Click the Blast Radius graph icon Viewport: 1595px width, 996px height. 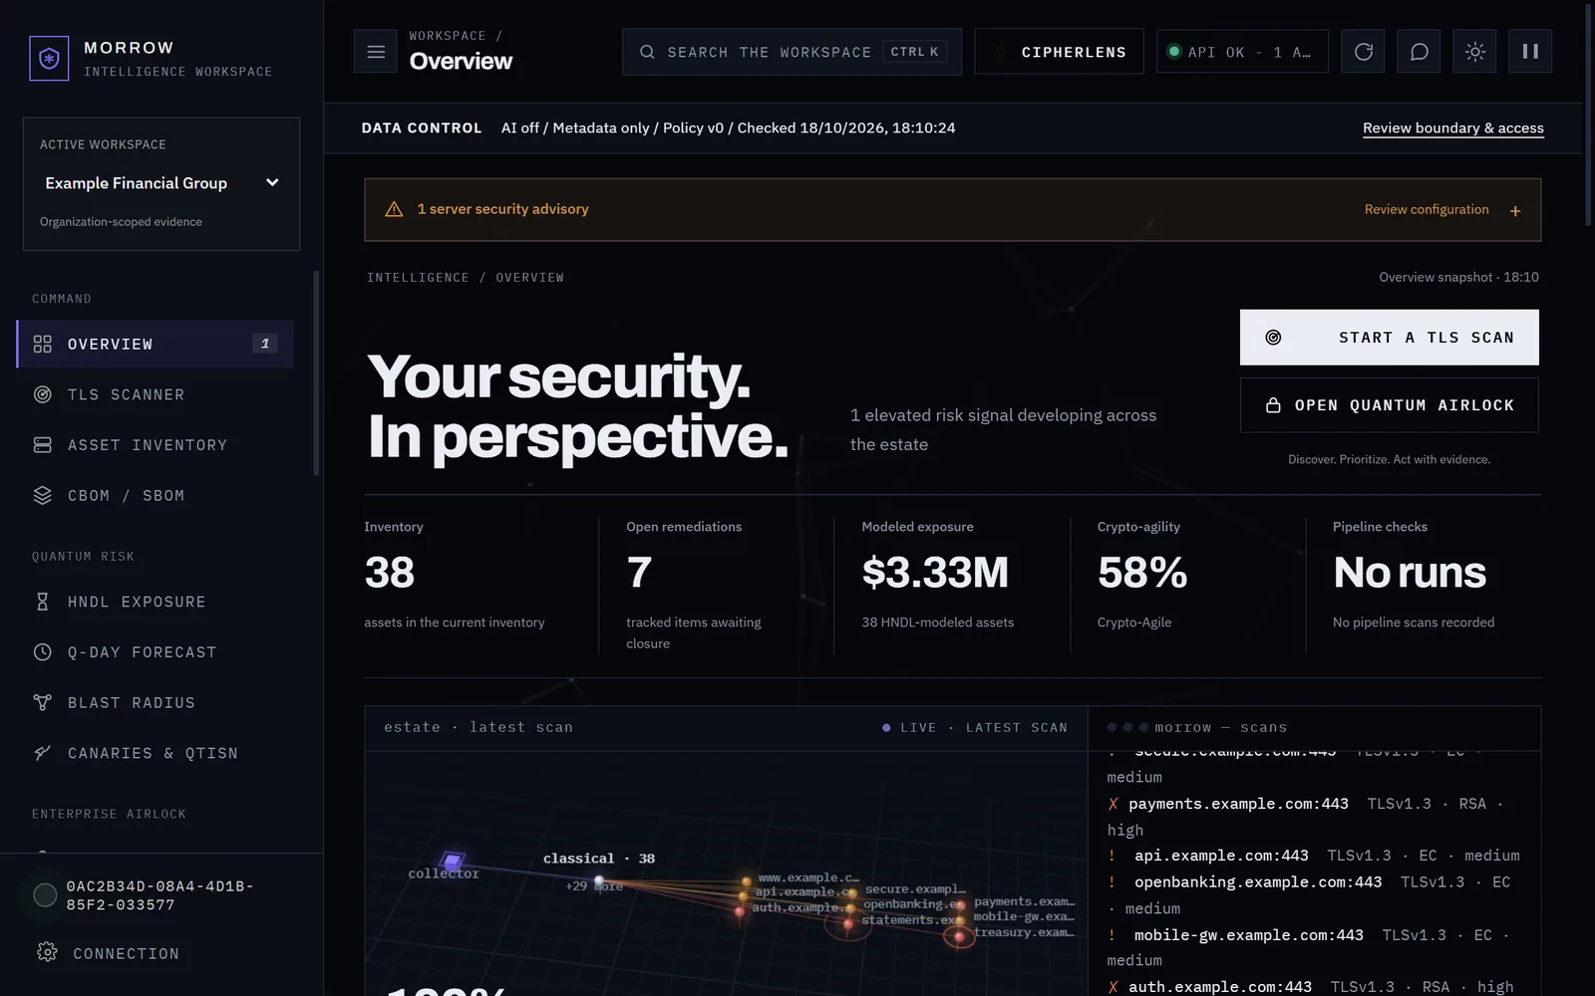(x=42, y=702)
